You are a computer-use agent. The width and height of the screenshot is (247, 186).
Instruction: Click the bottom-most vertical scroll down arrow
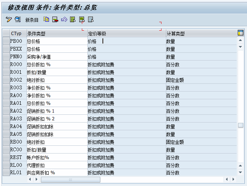click(240, 172)
